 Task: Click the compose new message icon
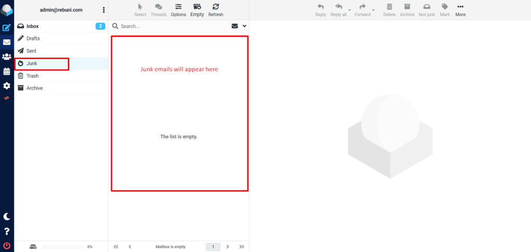[x=7, y=28]
